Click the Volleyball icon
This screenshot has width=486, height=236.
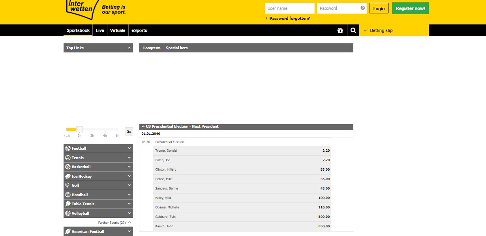tap(68, 213)
